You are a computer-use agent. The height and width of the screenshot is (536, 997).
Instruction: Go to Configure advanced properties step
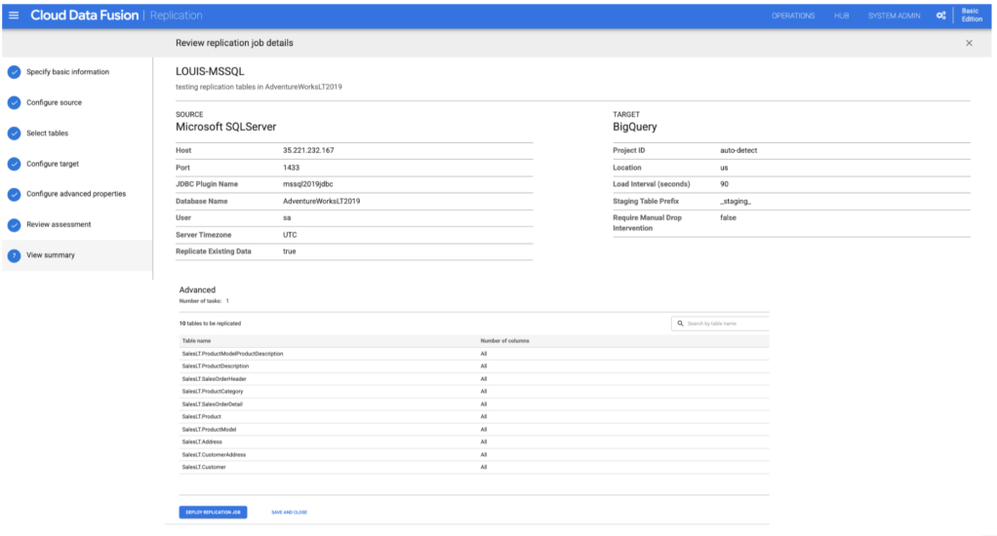pos(75,194)
